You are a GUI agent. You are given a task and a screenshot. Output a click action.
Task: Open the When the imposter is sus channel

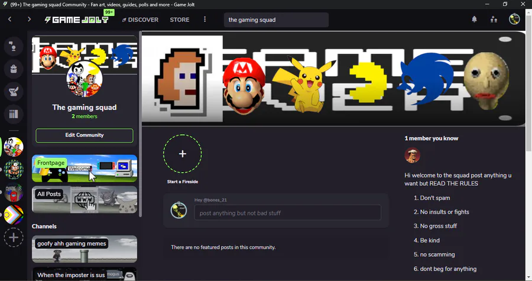tap(85, 274)
